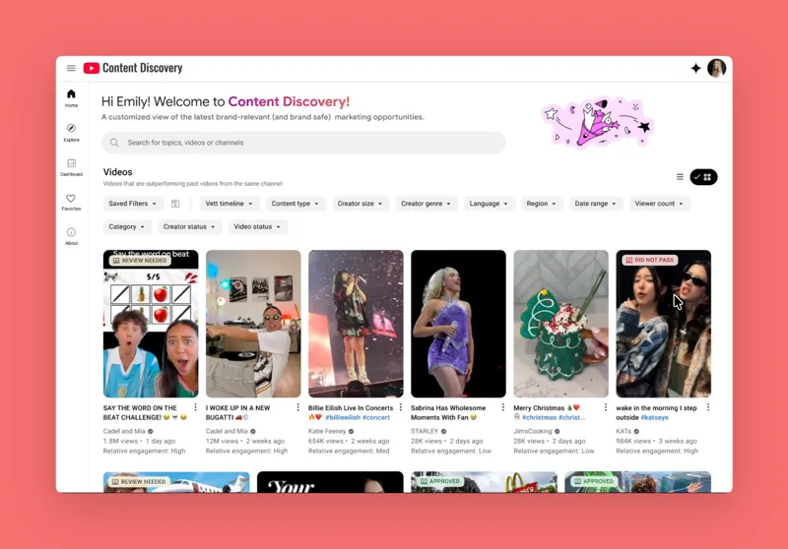The height and width of the screenshot is (549, 788).
Task: Open KATs channel name
Action: coord(624,431)
